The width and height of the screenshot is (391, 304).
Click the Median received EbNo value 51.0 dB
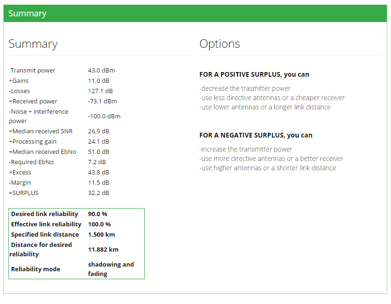click(x=98, y=152)
